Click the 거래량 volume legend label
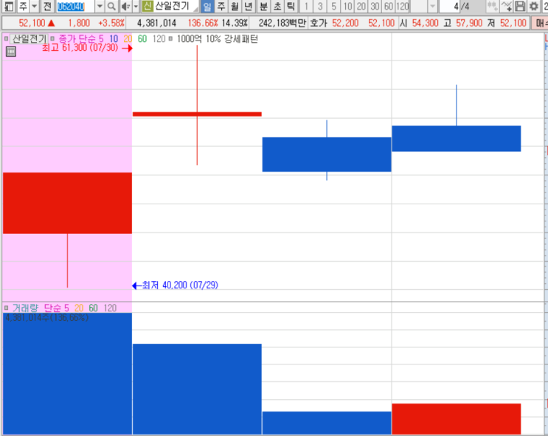This screenshot has height=436, width=548. pyautogui.click(x=25, y=308)
